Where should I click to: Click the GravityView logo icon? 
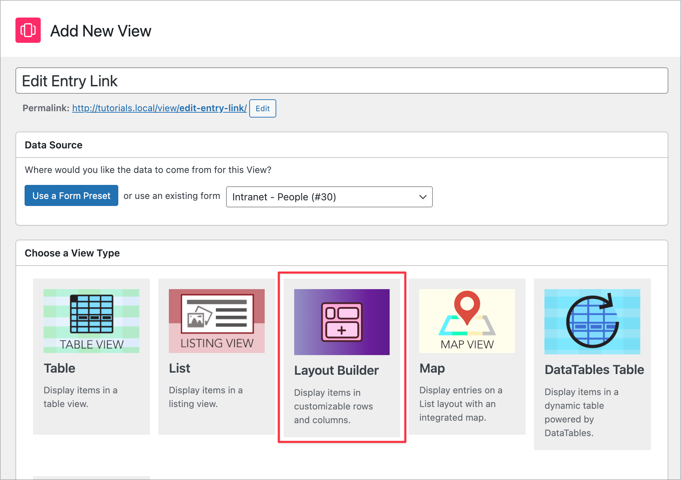(x=28, y=30)
